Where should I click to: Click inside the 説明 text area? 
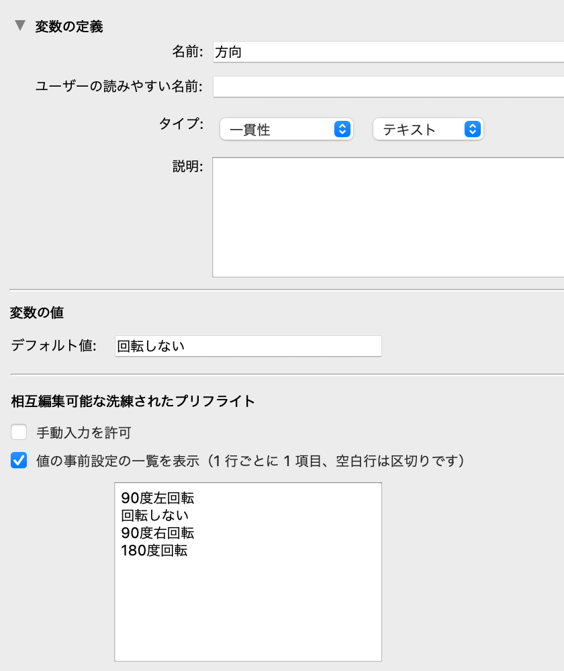tap(389, 218)
